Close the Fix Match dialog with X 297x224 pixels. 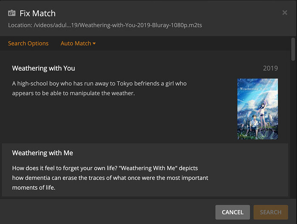point(285,13)
